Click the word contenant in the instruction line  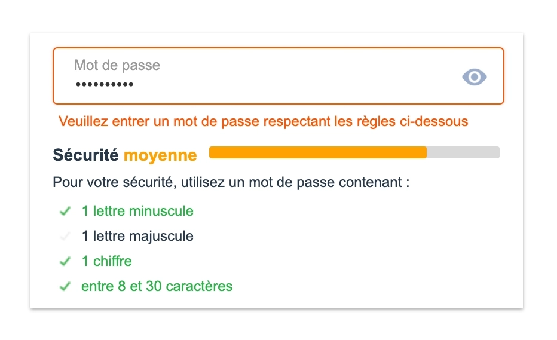click(371, 182)
